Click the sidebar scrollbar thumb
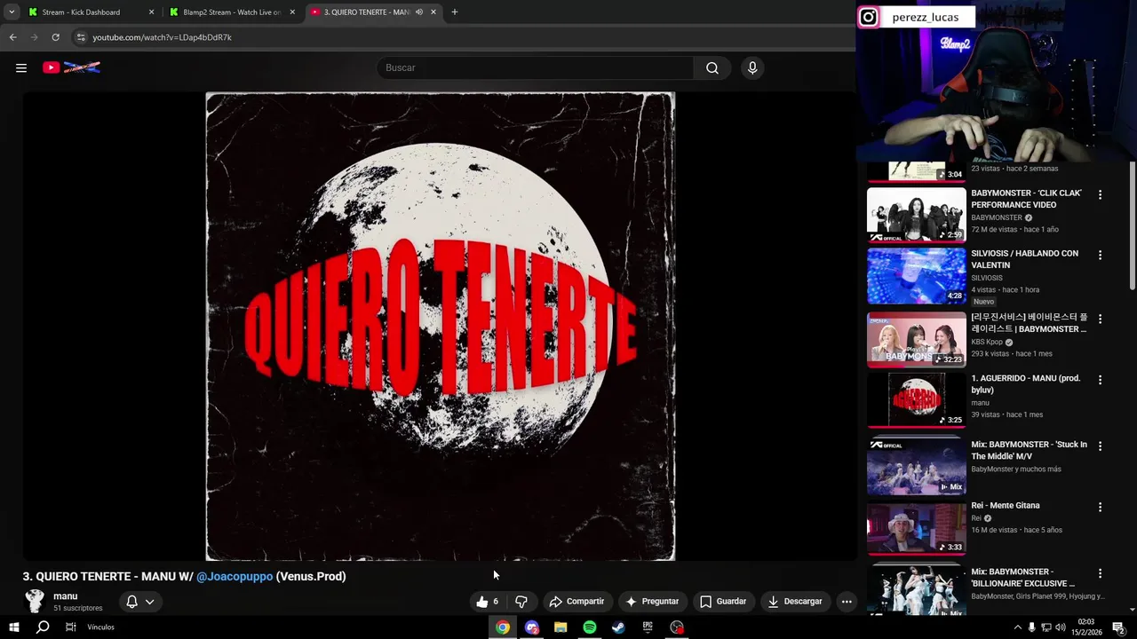 (x=1132, y=226)
